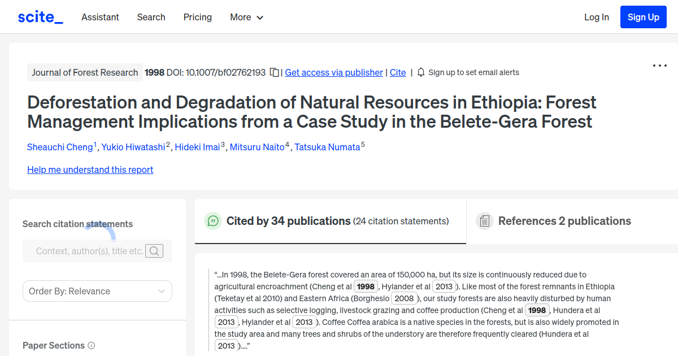Click the copy DOI icon

coord(273,72)
